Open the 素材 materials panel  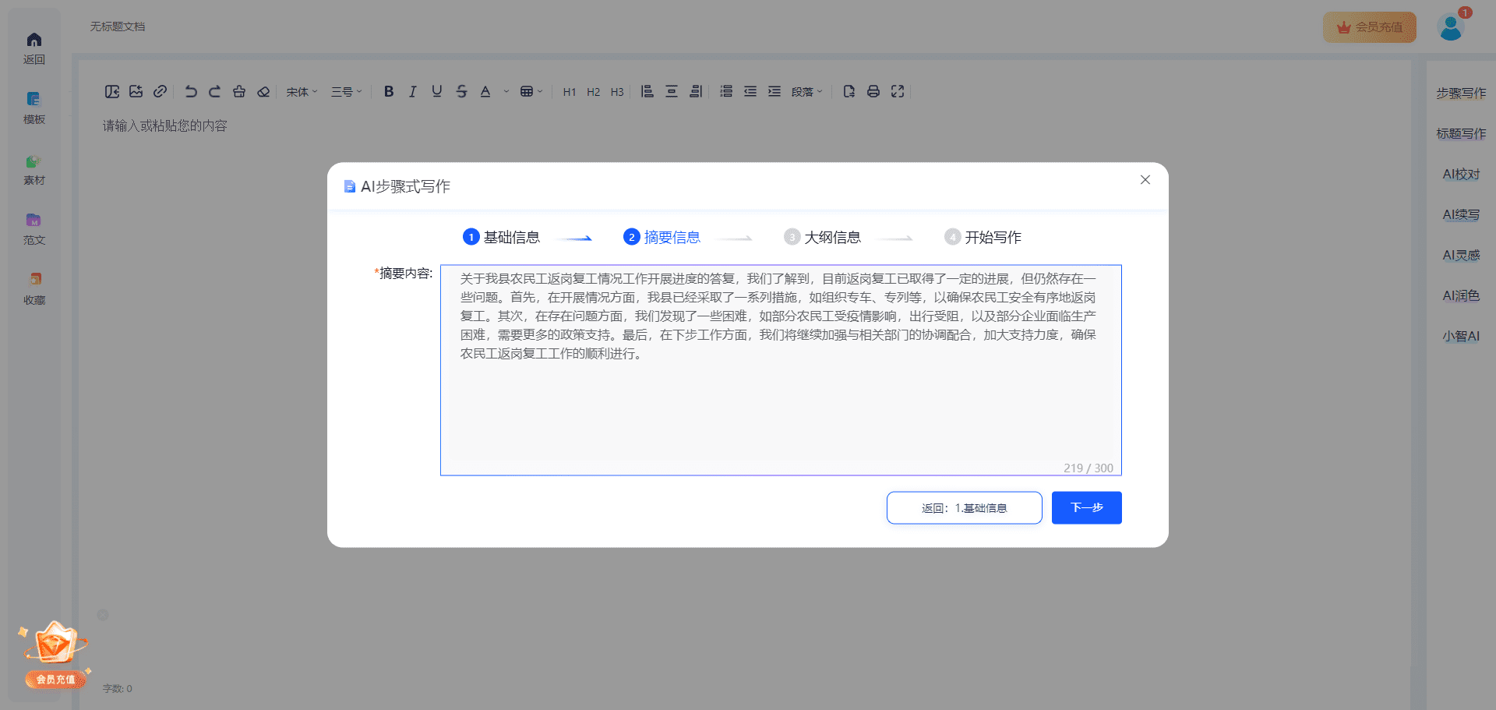coord(34,169)
